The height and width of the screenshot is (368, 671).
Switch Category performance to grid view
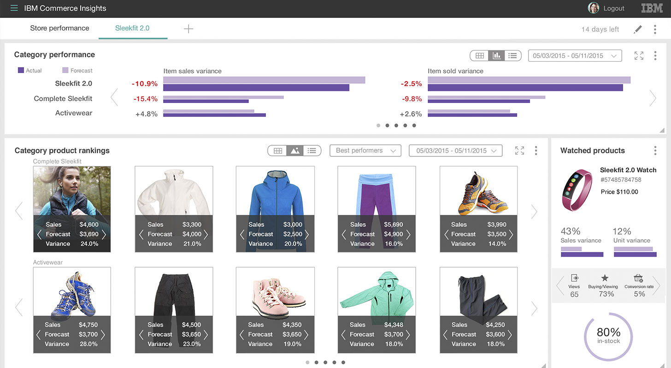click(x=479, y=55)
